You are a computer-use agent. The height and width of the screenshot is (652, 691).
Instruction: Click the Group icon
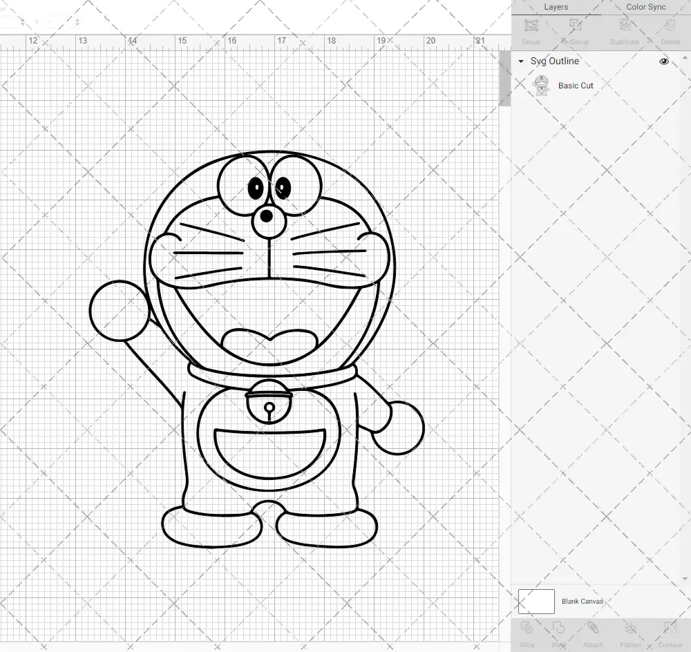click(531, 26)
